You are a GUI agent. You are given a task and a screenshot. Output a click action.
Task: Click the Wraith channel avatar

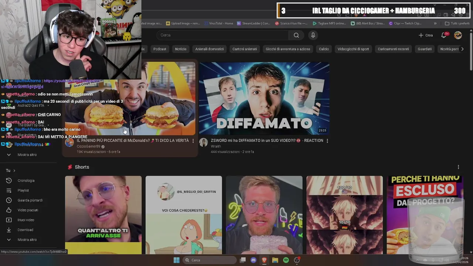(204, 143)
